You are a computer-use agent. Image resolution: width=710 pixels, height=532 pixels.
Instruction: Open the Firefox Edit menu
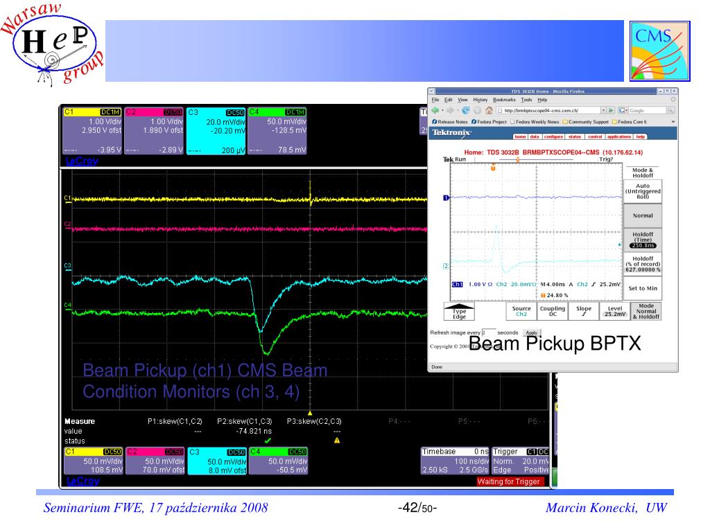tap(449, 100)
